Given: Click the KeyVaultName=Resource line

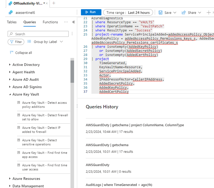Looking at the screenshot, I should (121, 67).
